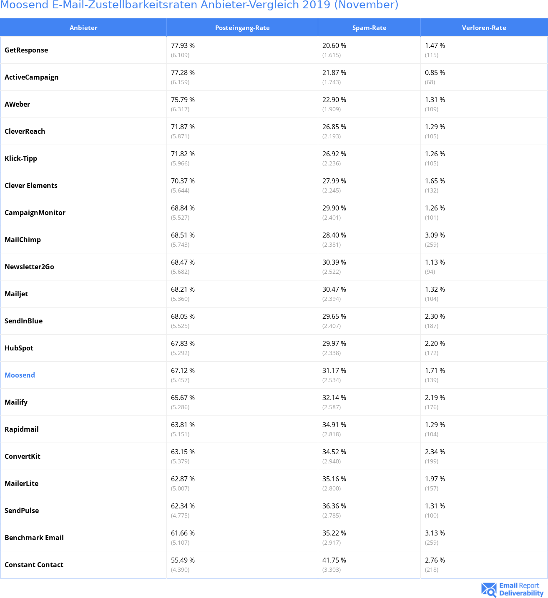Click the MailChimp provider name
The width and height of the screenshot is (548, 598).
click(x=23, y=240)
